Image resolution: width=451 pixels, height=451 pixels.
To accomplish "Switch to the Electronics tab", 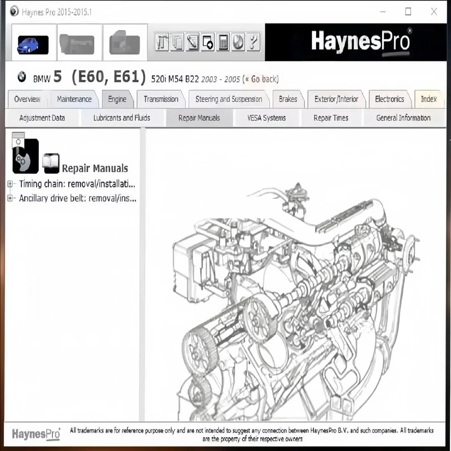I will 390,99.
